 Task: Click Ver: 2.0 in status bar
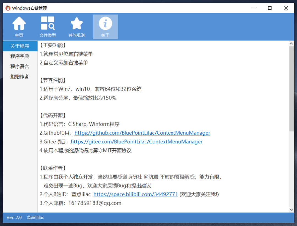[14, 217]
